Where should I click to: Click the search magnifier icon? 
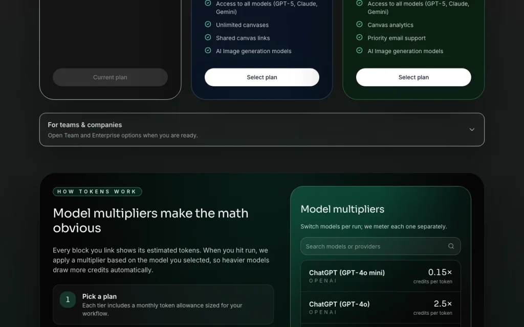pos(451,246)
